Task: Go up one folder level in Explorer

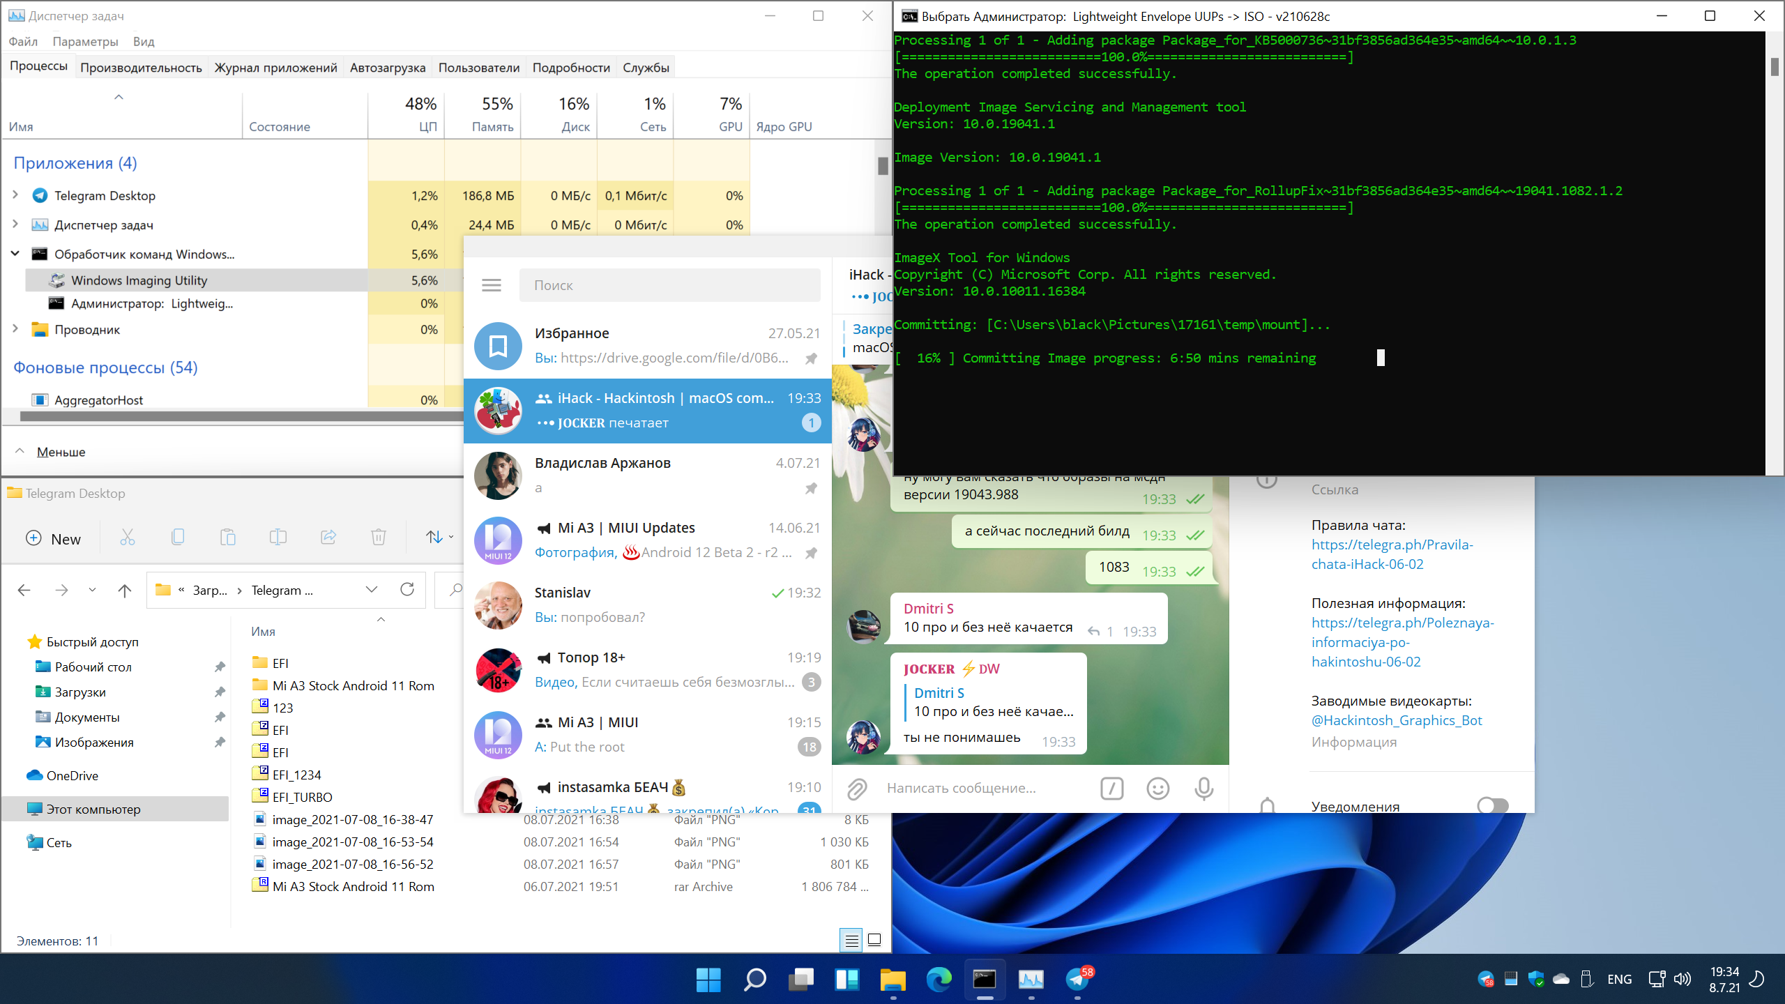Action: [x=125, y=591]
